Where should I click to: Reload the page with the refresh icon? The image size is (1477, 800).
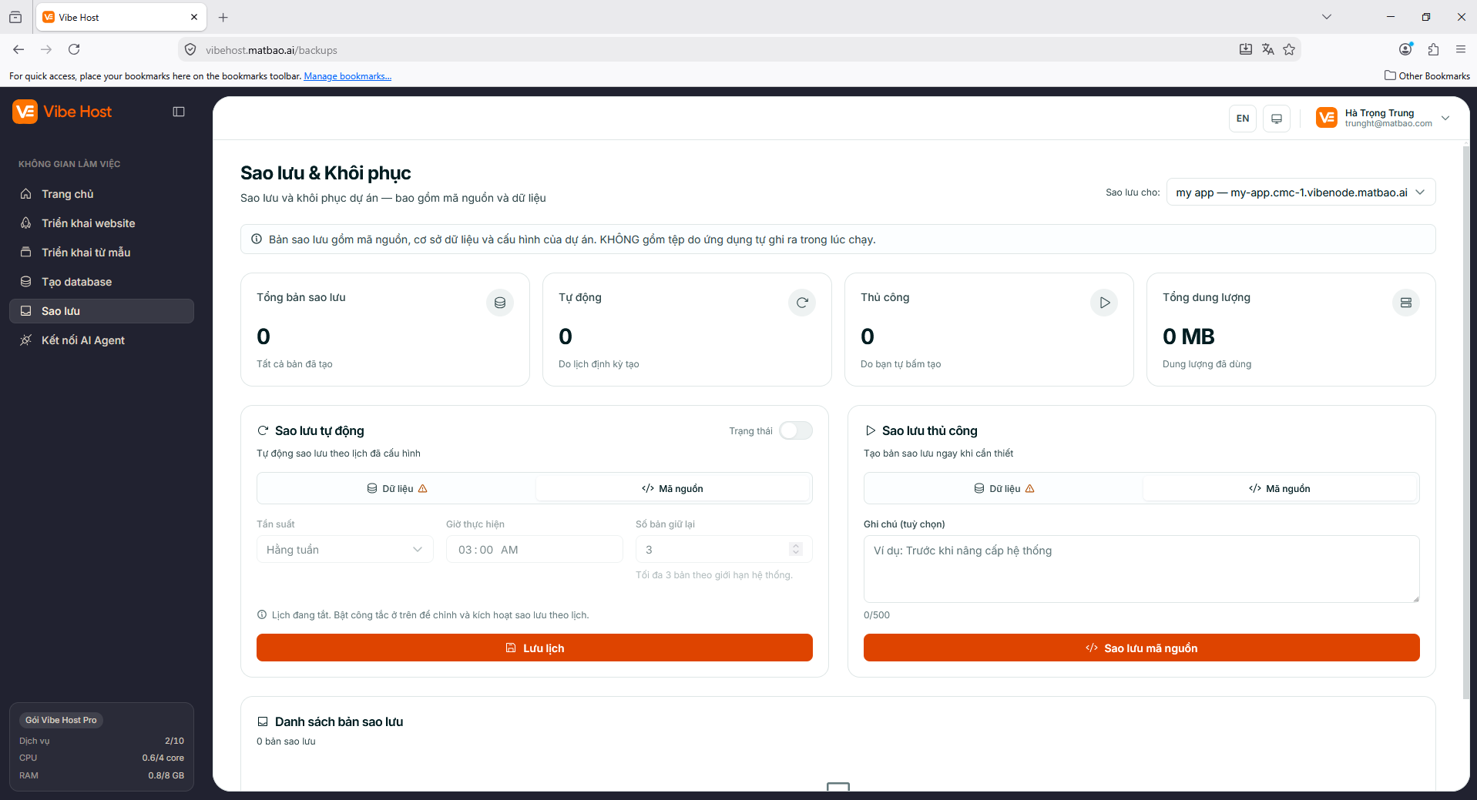74,49
